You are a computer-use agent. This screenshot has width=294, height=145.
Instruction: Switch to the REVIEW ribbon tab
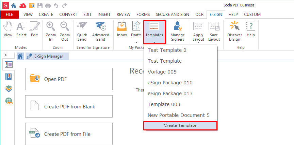[124, 14]
